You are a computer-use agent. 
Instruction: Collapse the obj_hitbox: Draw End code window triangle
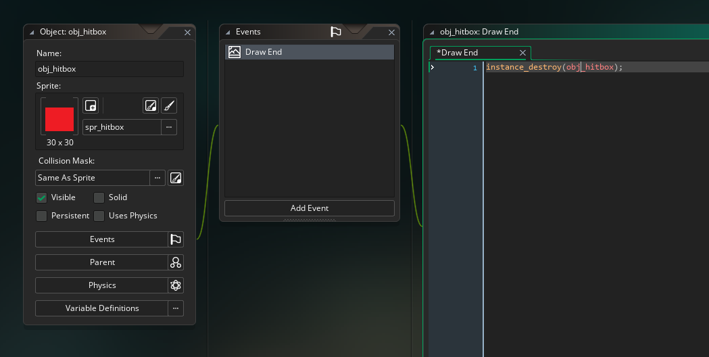pos(432,32)
